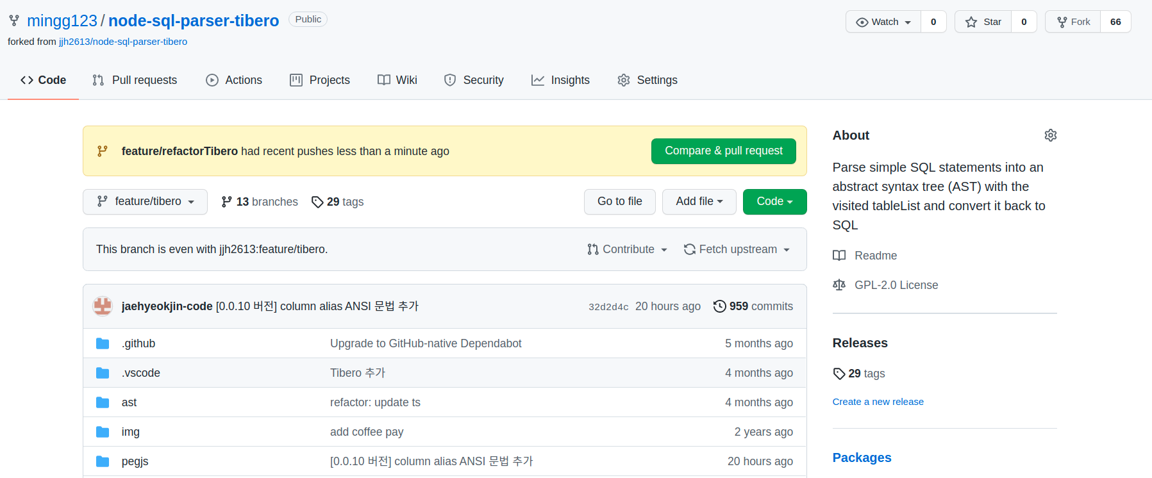Open the Actions tab
This screenshot has width=1152, height=478.
(234, 80)
